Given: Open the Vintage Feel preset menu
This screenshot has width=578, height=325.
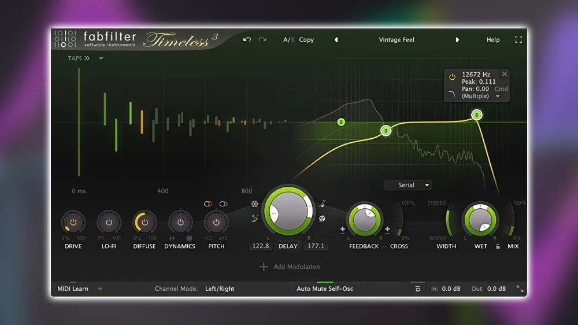Looking at the screenshot, I should click(397, 40).
